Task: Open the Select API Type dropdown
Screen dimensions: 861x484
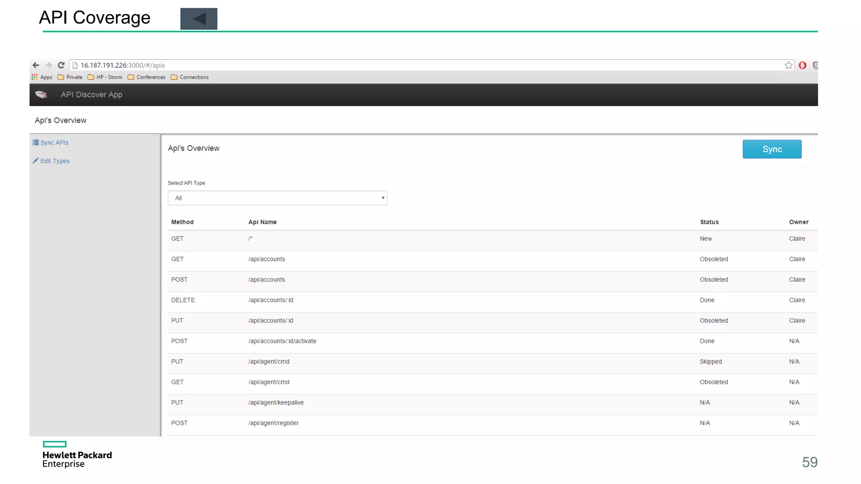Action: pos(277,198)
